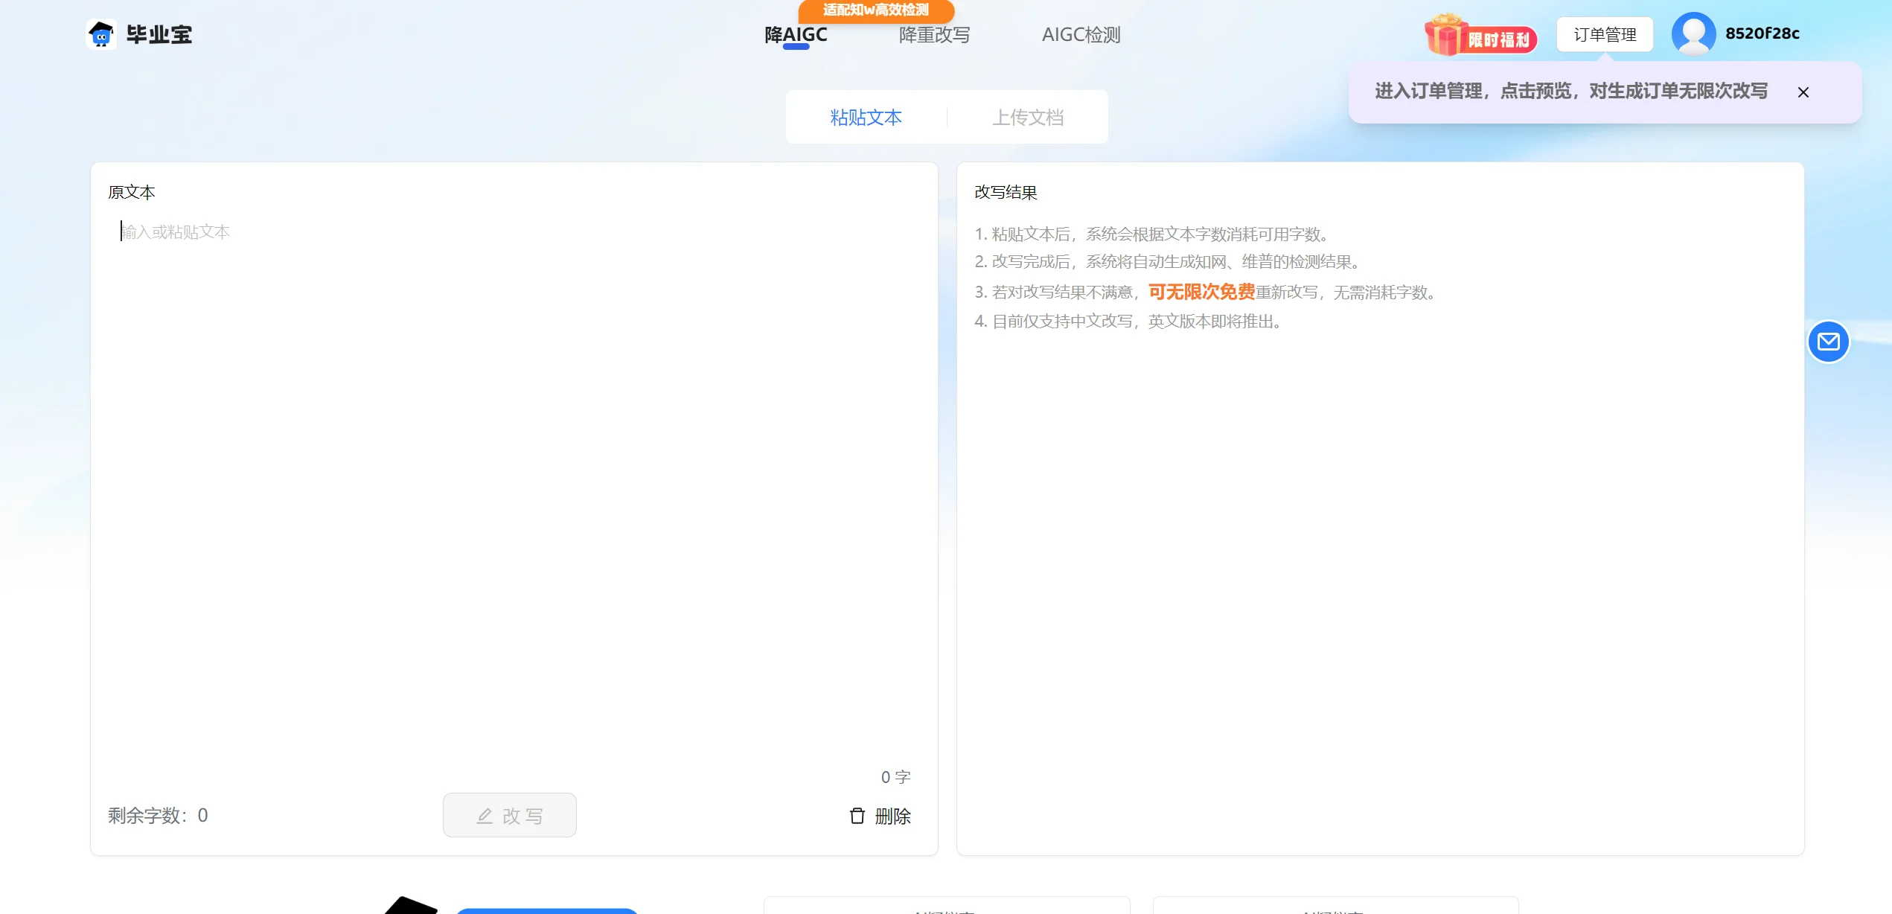Switch to the 降重改写 tab

pyautogui.click(x=934, y=35)
